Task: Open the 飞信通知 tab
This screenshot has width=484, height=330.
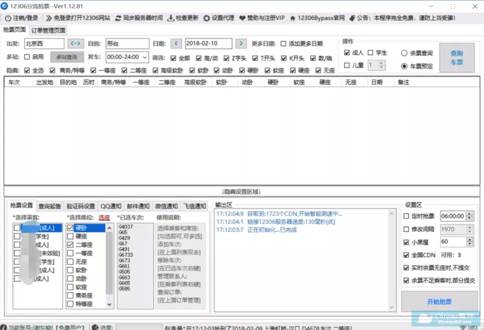Action: (x=195, y=206)
